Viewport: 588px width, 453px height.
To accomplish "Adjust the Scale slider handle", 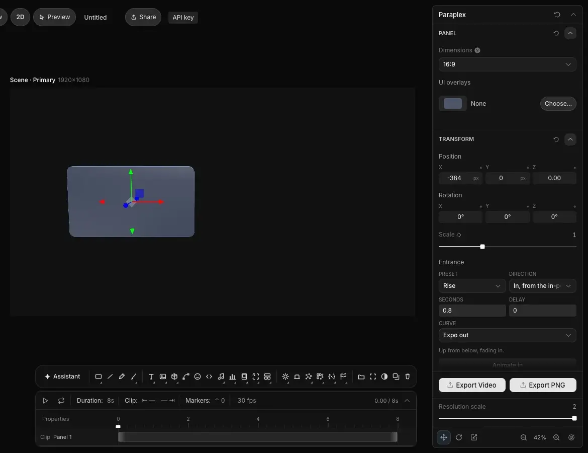I will pyautogui.click(x=482, y=247).
